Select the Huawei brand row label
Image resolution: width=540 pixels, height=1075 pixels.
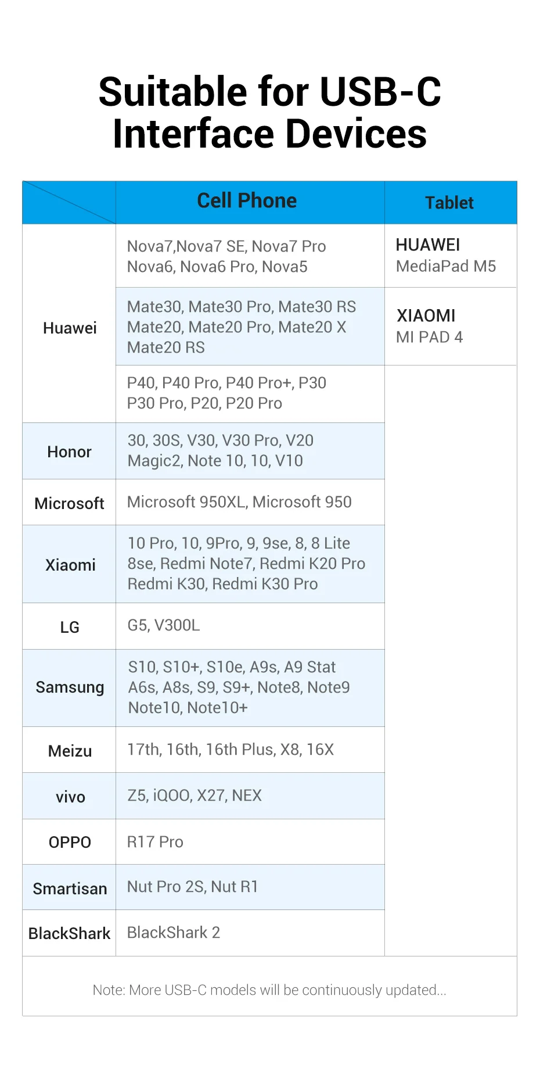point(70,328)
